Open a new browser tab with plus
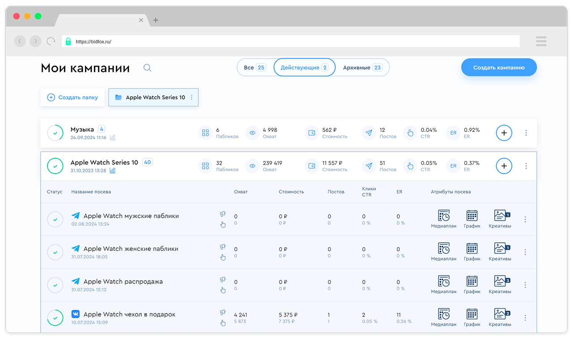This screenshot has height=338, width=572. tap(156, 20)
